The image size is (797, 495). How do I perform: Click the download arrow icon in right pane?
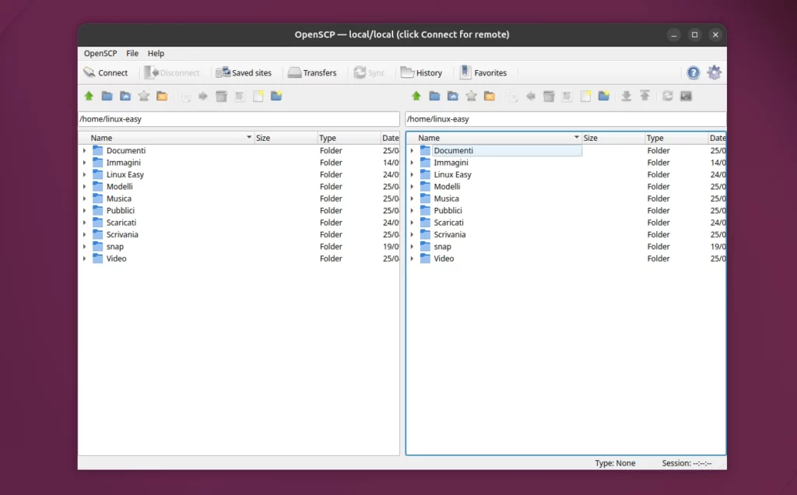coord(627,96)
